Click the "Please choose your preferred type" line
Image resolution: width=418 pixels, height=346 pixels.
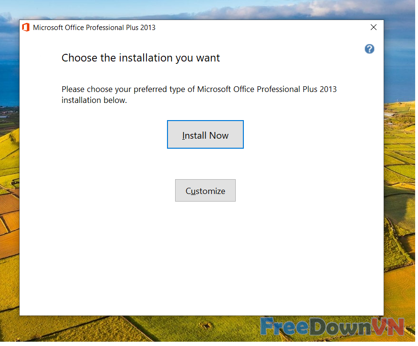click(x=199, y=89)
